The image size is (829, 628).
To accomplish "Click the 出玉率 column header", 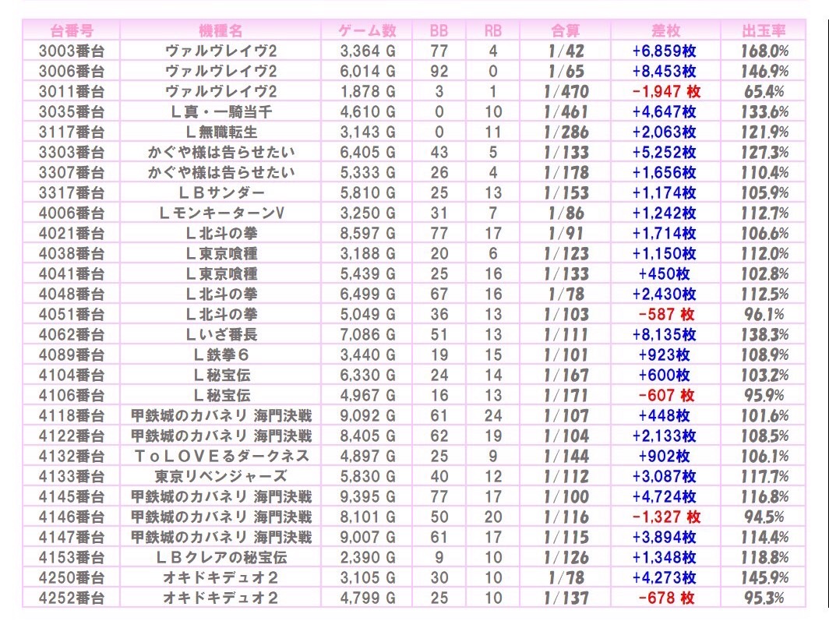I will 764,30.
